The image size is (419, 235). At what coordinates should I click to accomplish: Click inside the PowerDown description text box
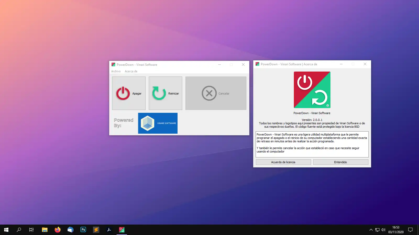point(312,144)
